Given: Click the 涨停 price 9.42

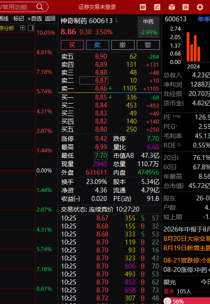Looking at the screenshot, I should click(101, 139).
